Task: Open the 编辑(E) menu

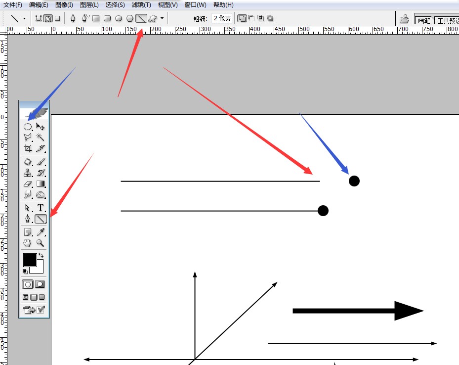Action: click(39, 5)
